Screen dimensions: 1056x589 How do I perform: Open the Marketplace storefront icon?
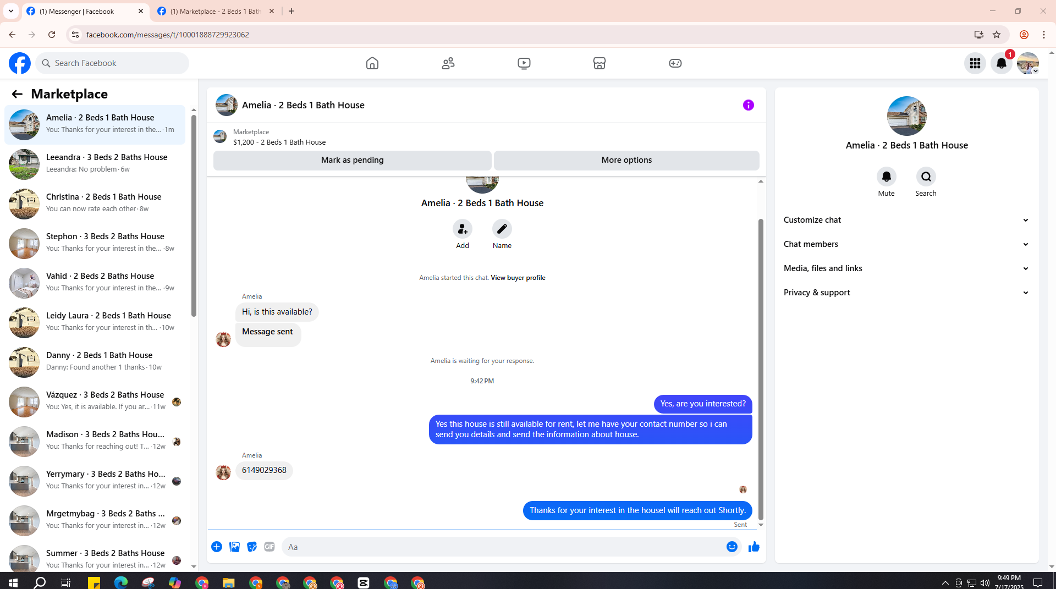[x=599, y=63]
